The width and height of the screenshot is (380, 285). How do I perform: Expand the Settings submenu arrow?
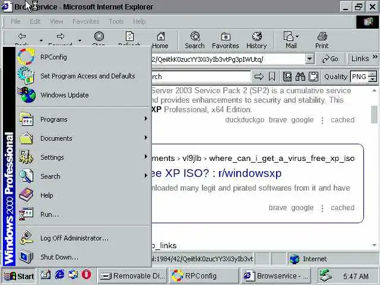click(145, 157)
